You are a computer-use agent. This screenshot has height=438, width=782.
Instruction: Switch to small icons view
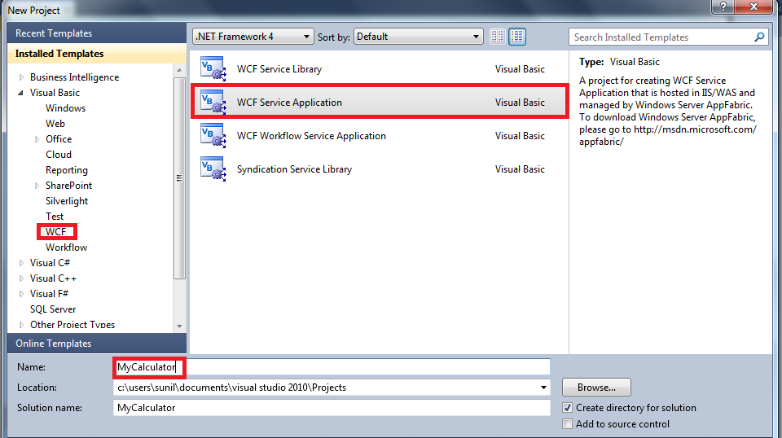[497, 37]
